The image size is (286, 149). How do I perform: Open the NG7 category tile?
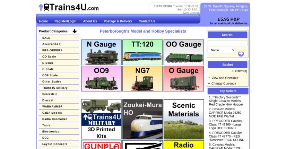click(x=142, y=79)
